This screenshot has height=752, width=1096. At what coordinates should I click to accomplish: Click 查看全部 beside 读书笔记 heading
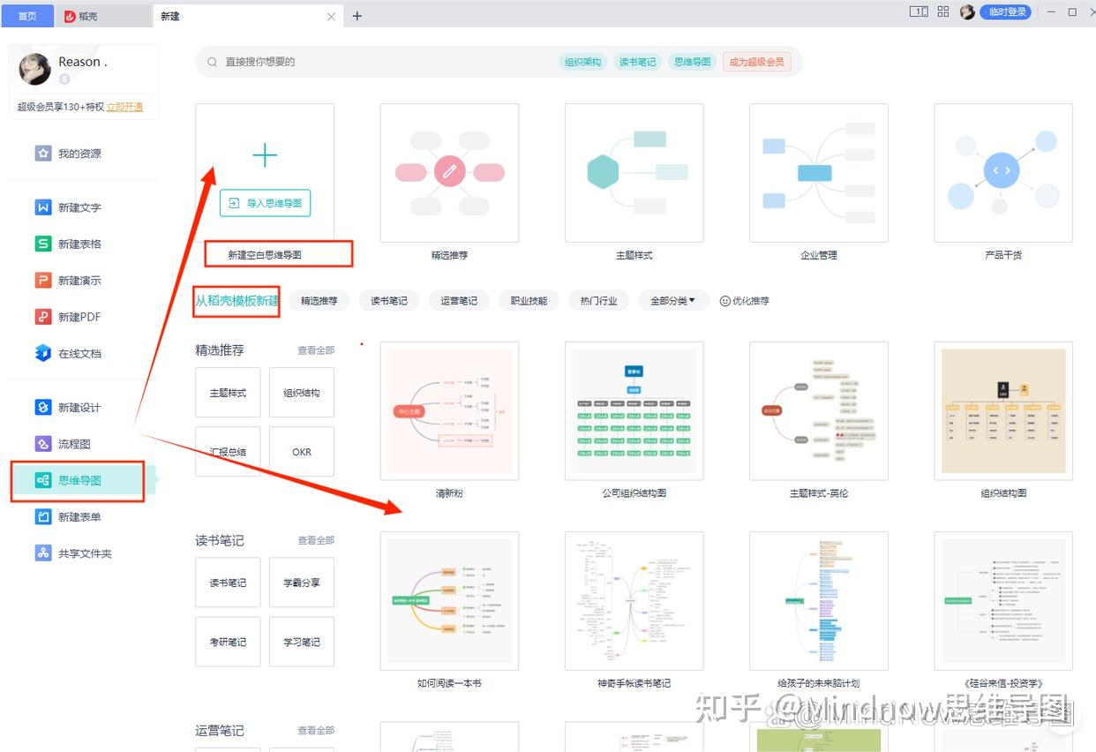316,540
